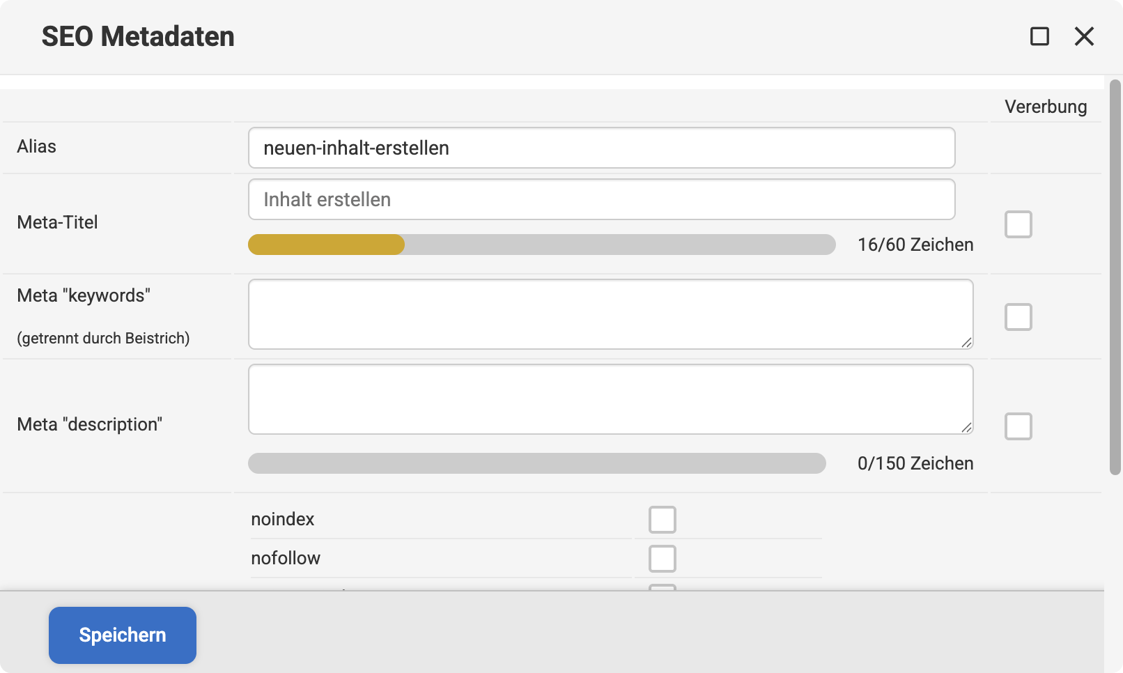
Task: Click the description character count bar
Action: point(536,463)
